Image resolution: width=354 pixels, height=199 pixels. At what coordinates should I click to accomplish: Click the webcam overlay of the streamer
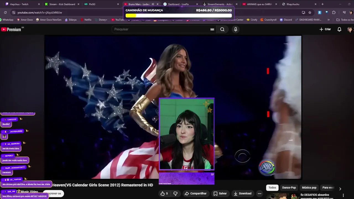tap(186, 134)
